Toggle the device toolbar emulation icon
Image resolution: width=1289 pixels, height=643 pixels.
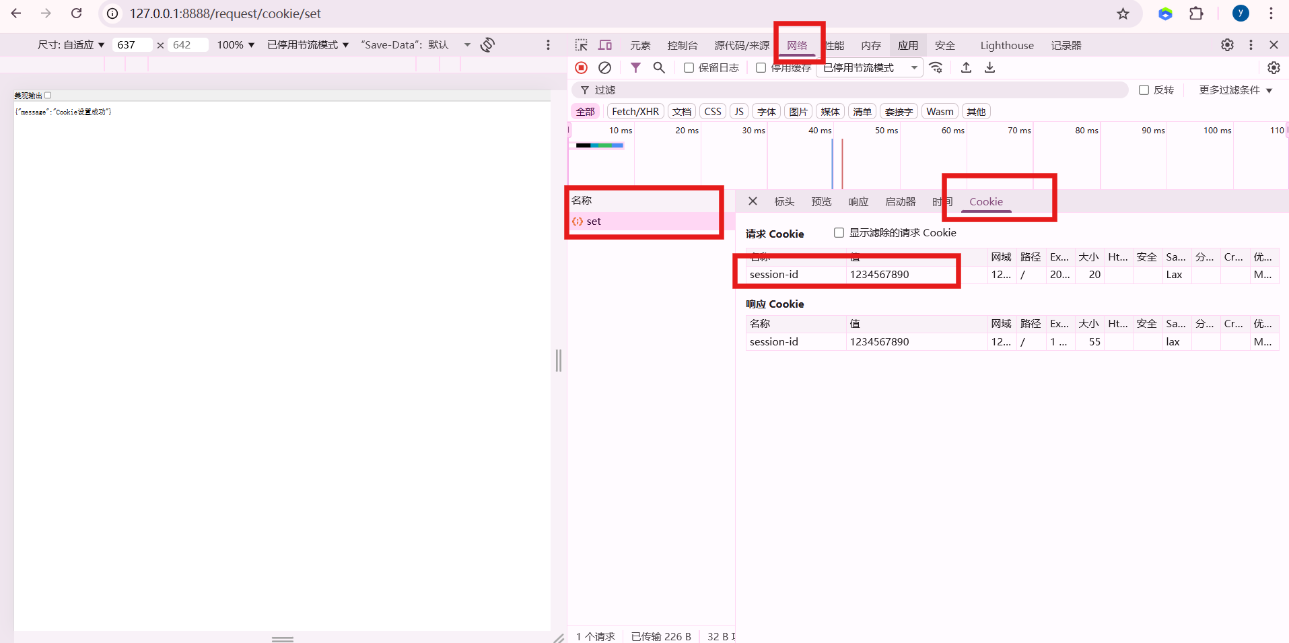pos(604,45)
